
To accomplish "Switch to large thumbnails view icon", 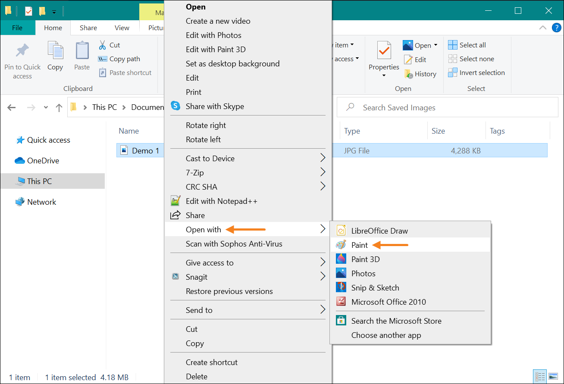I will pyautogui.click(x=552, y=376).
